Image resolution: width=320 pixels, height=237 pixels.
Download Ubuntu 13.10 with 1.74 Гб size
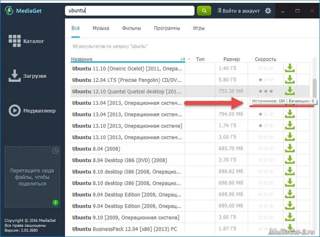point(290,125)
